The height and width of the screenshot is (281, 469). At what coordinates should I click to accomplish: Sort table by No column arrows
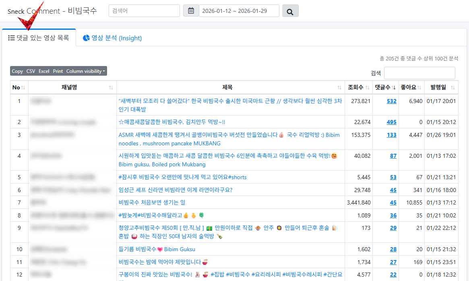tap(23, 88)
